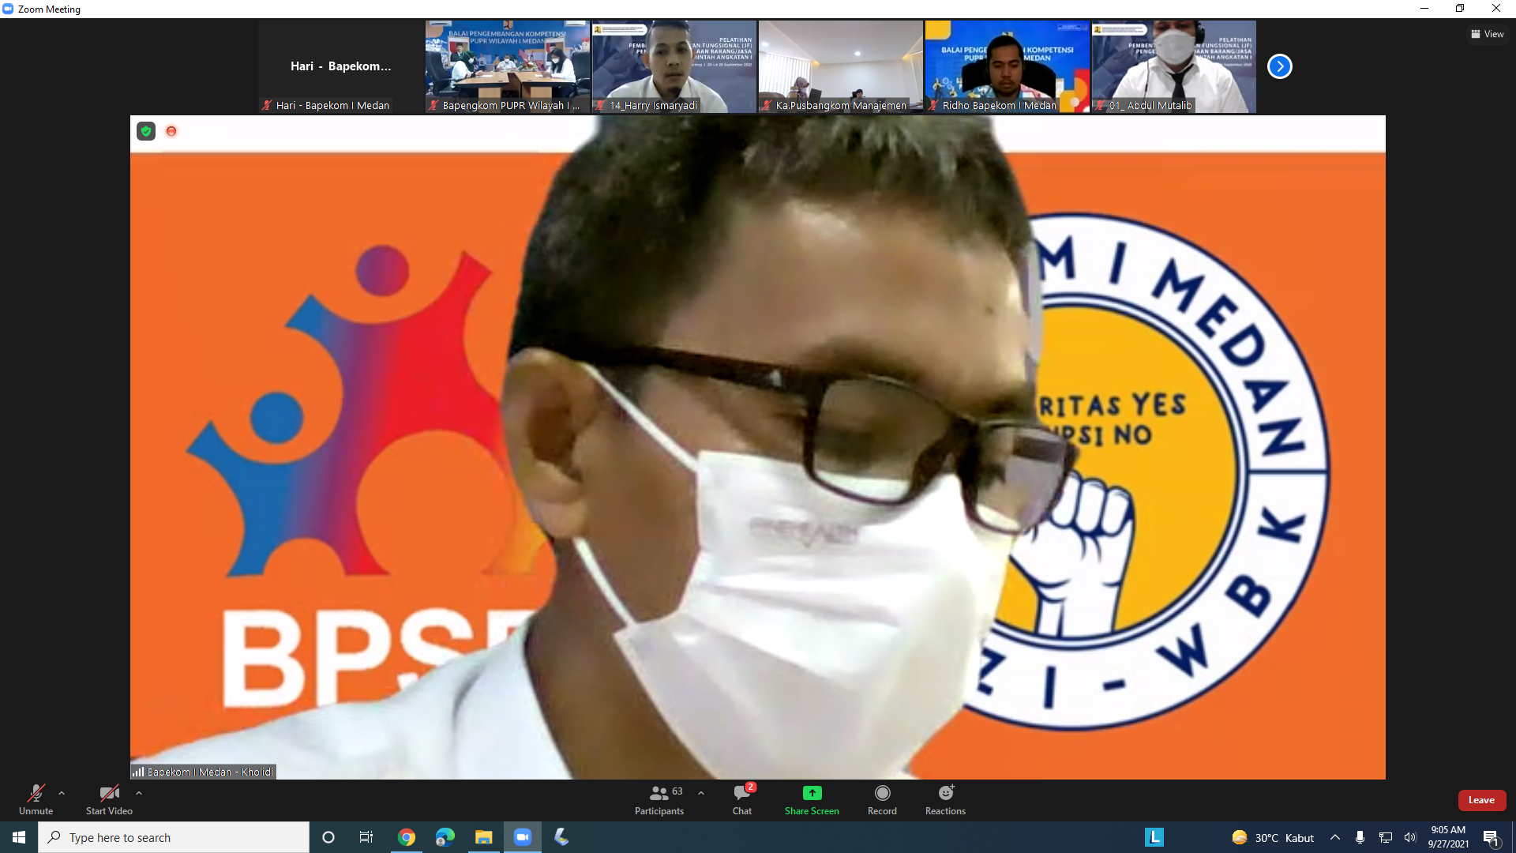The width and height of the screenshot is (1516, 853).
Task: Click speaker name label Bapekom Medan - Kholidi
Action: [x=204, y=772]
